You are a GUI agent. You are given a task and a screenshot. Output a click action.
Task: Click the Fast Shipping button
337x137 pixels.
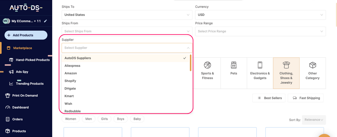[306, 98]
